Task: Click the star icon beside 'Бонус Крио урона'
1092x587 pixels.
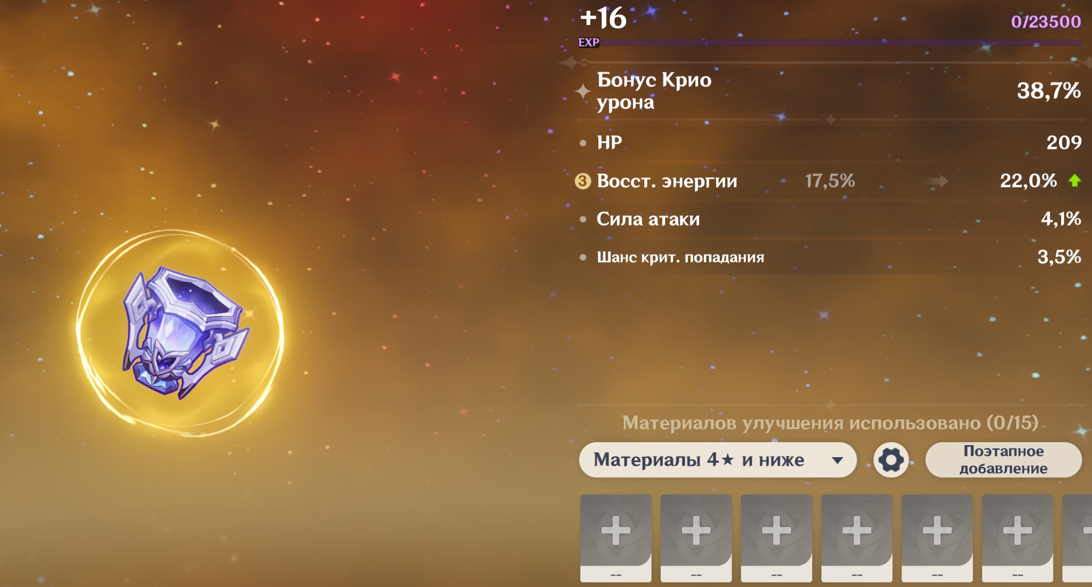Action: click(x=583, y=91)
